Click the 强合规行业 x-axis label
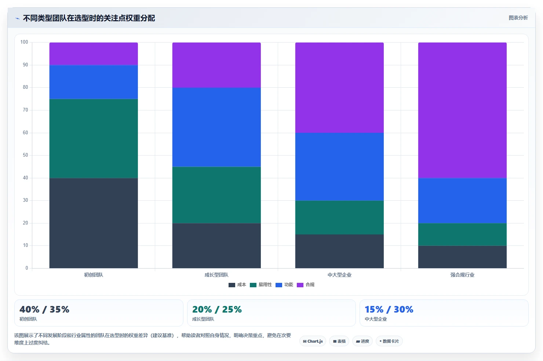The image size is (543, 361). (x=462, y=275)
